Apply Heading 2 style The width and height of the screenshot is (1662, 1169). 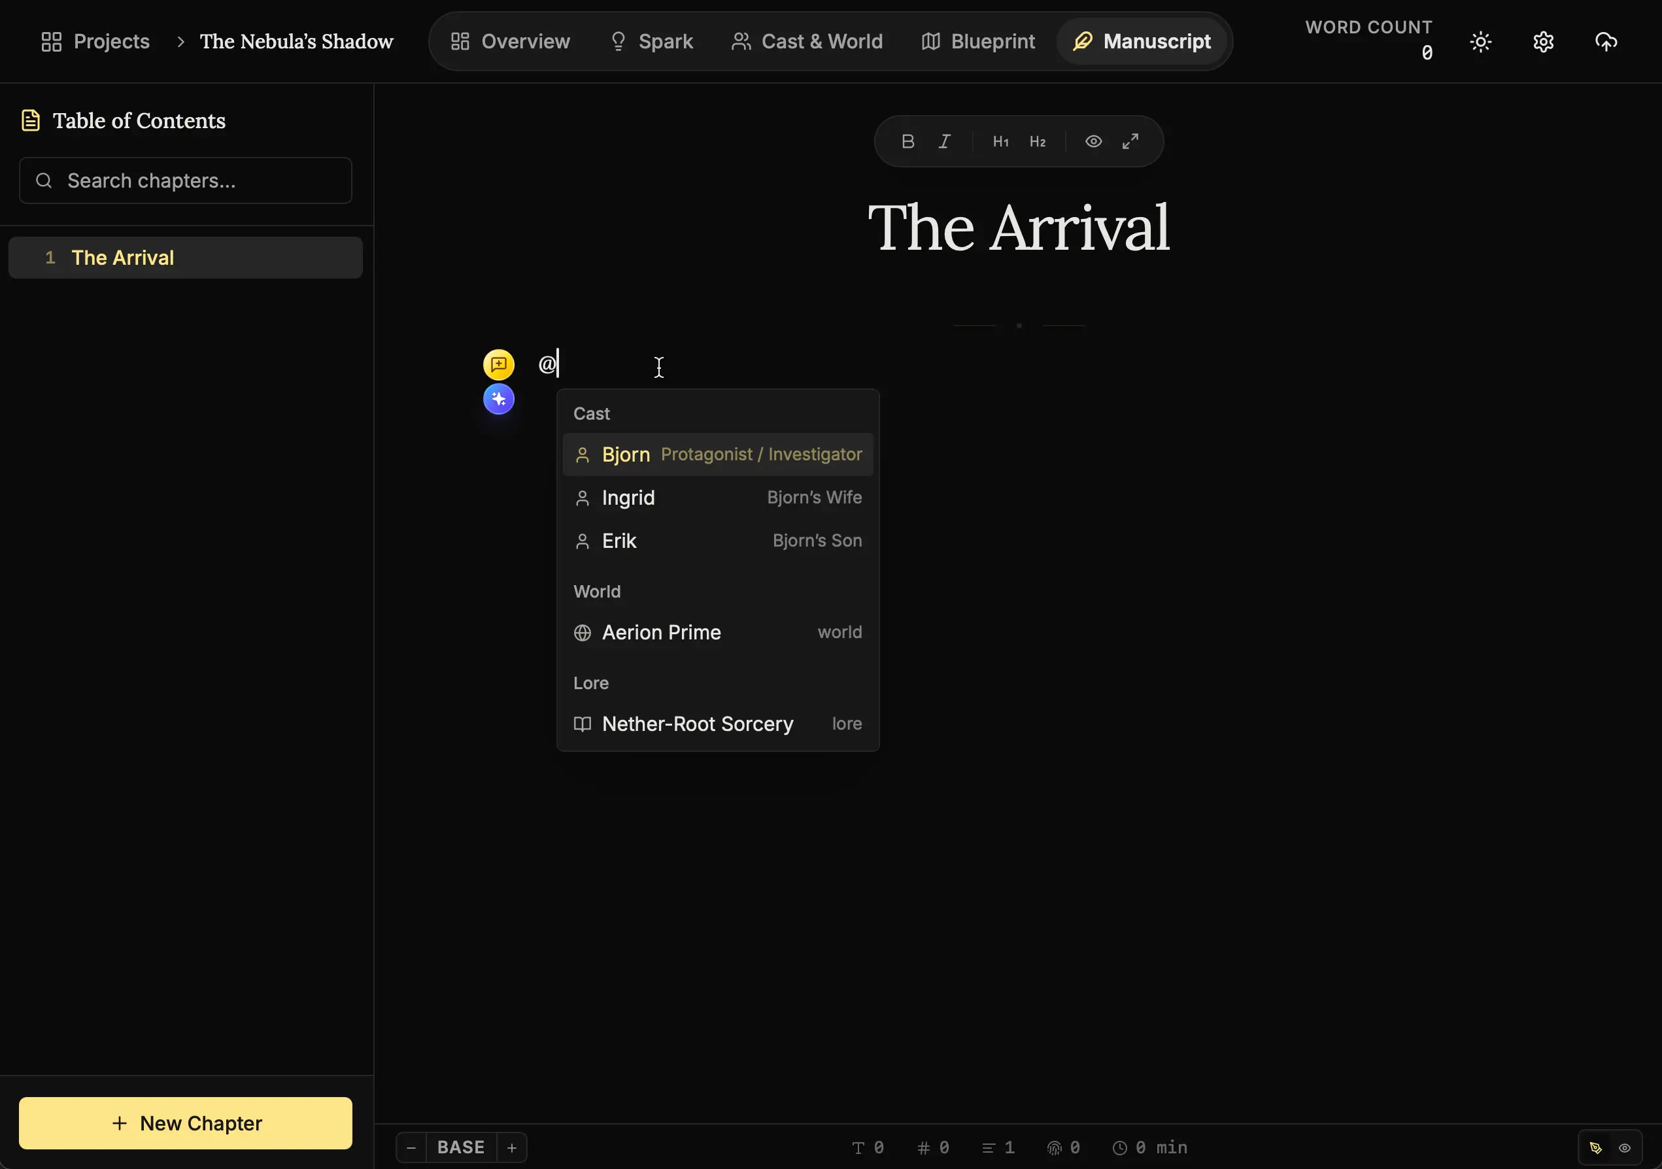(x=1038, y=142)
